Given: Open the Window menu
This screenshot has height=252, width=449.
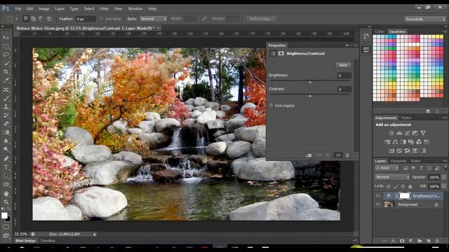Looking at the screenshot, I should (135, 8).
